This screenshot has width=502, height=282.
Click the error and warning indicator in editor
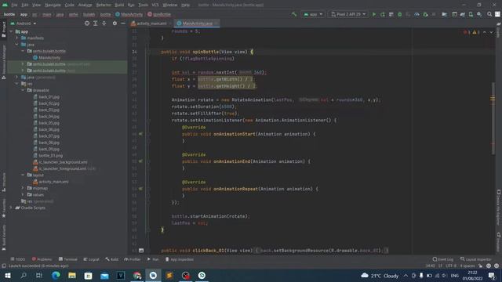[471, 32]
